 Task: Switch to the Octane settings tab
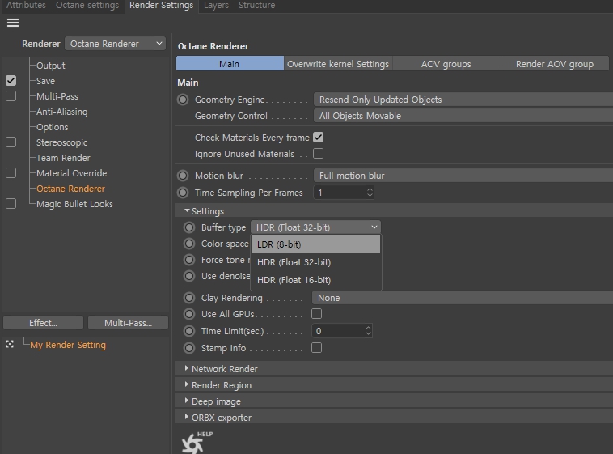(x=87, y=5)
